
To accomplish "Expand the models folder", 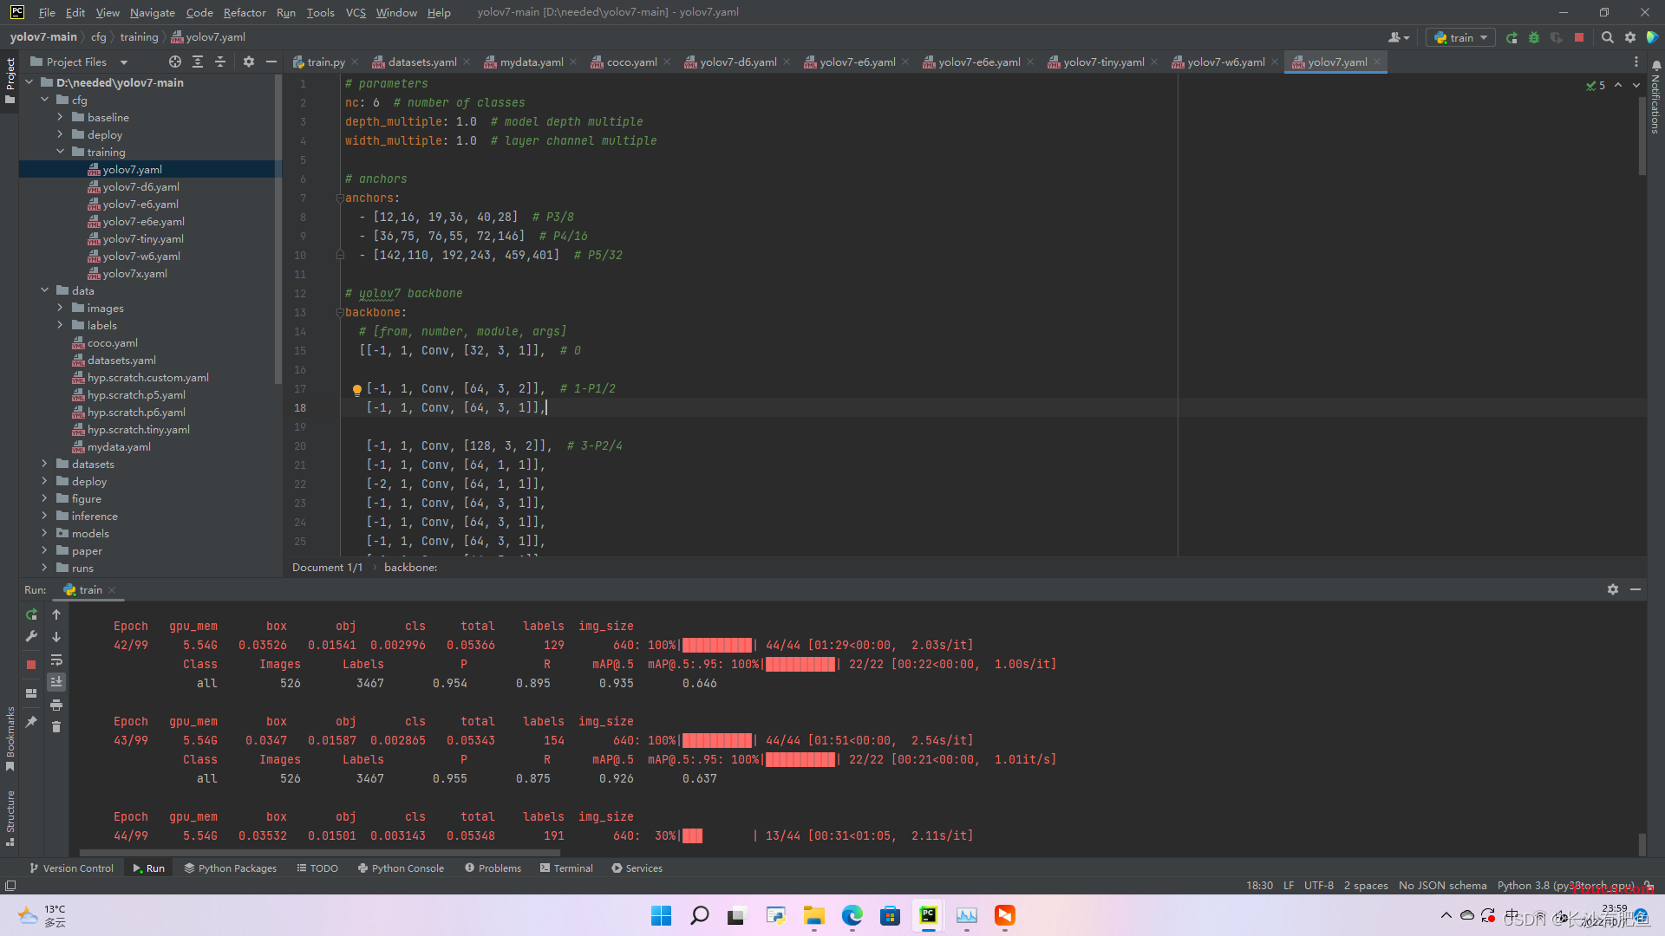I will (x=45, y=533).
